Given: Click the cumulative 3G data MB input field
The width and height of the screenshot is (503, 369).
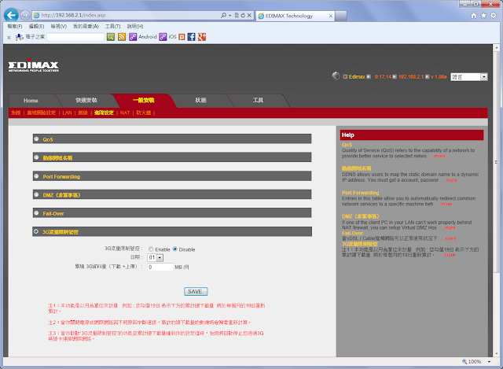Looking at the screenshot, I should pyautogui.click(x=160, y=267).
